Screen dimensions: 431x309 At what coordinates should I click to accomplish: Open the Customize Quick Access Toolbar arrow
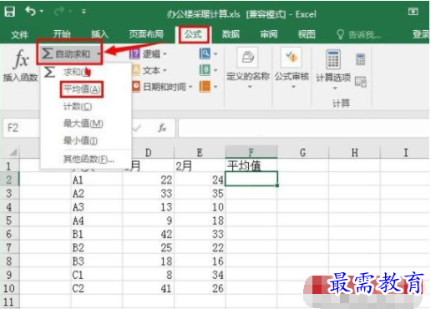point(84,12)
